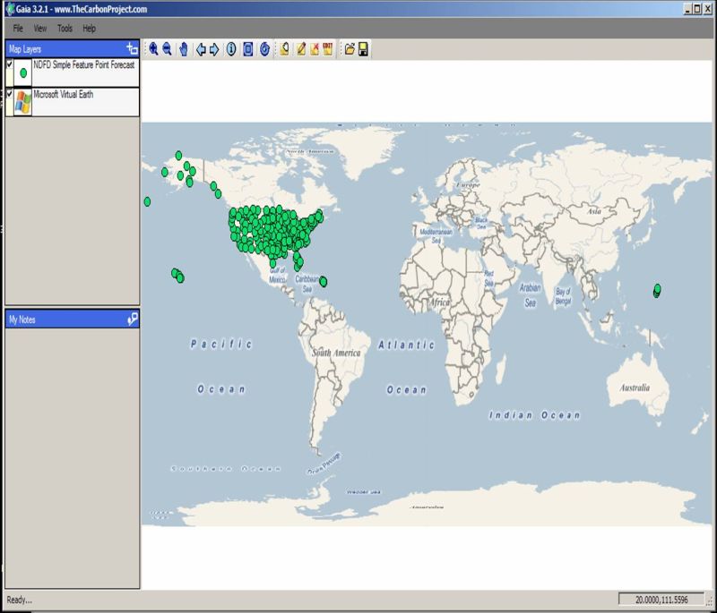Click the Australia label on the map
The width and height of the screenshot is (717, 613).
635,387
